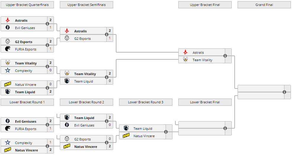This screenshot has width=293, height=155.
Task: Click the FURIA Esports logo in Upper Bracket Quarterfinals
Action: tap(8, 49)
